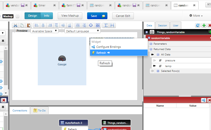
Task: Select Things_random... node in connections diagram
Action: click(116, 123)
